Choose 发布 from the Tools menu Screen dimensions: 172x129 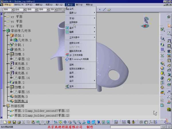(x=81, y=86)
